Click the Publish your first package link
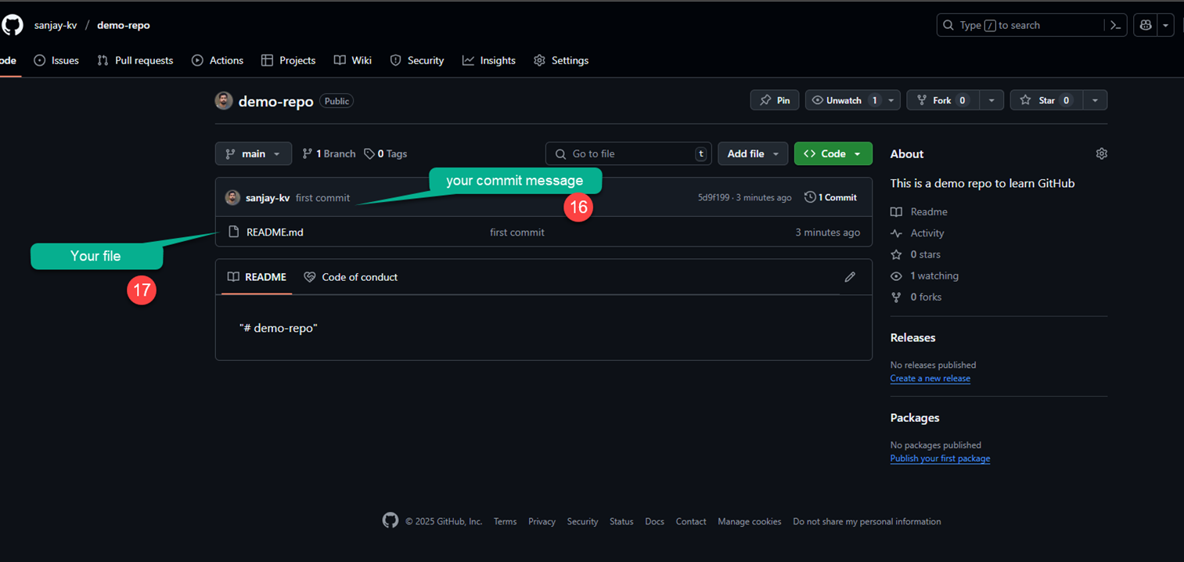 click(x=939, y=458)
